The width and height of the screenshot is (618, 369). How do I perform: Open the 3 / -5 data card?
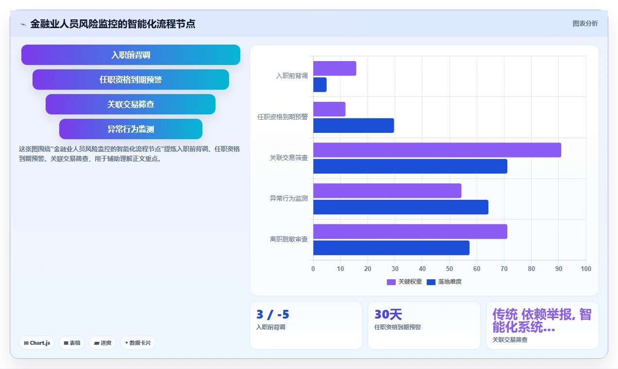coord(306,325)
